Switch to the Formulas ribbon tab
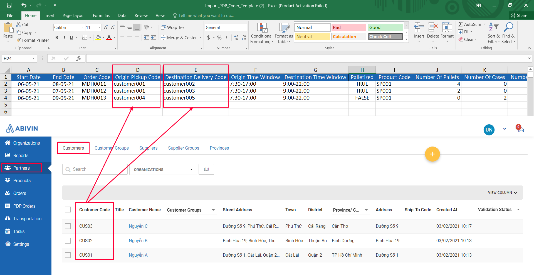534x275 pixels. click(101, 16)
